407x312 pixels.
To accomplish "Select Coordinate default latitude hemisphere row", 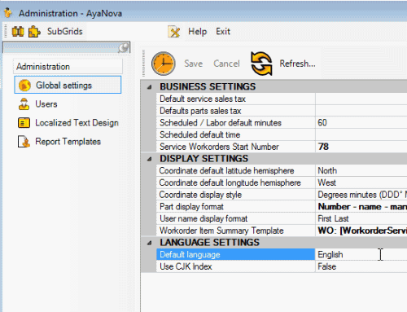I will point(235,171).
